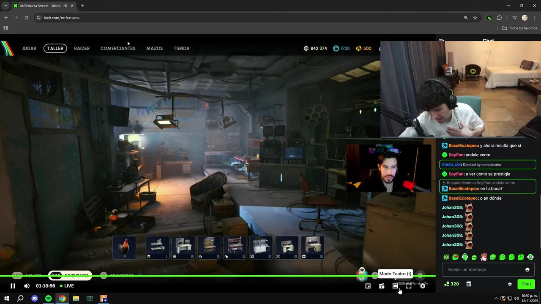Select the MrFerruzca Stream tab
This screenshot has width=541, height=304.
pos(44,6)
